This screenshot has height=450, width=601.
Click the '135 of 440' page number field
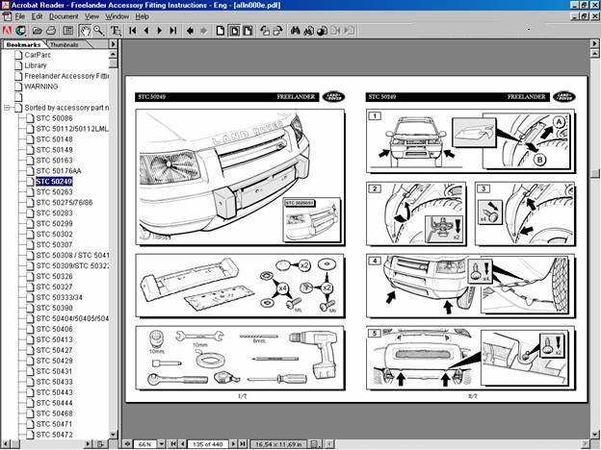[208, 444]
